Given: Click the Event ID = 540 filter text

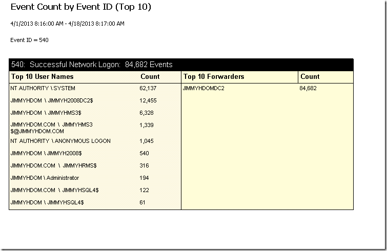Looking at the screenshot, I should tap(29, 40).
